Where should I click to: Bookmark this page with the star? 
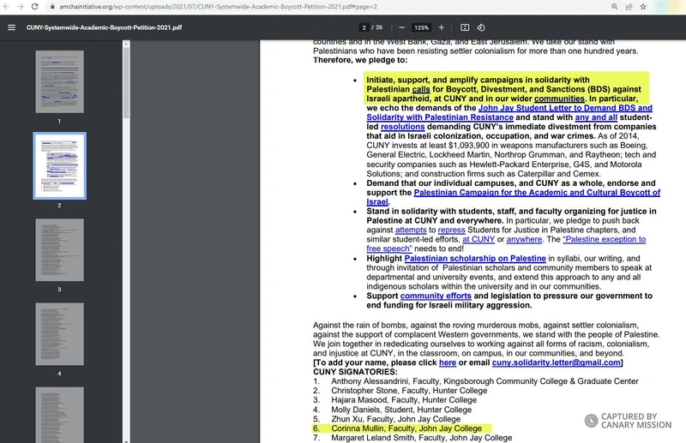643,7
